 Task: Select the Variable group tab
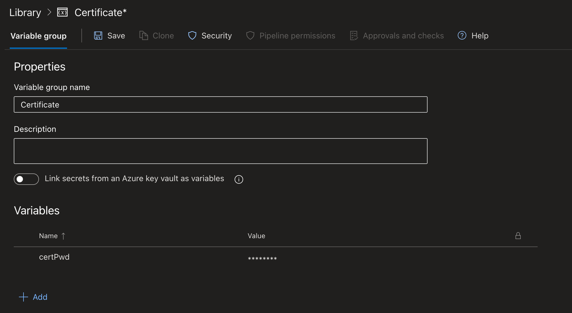[x=38, y=36]
